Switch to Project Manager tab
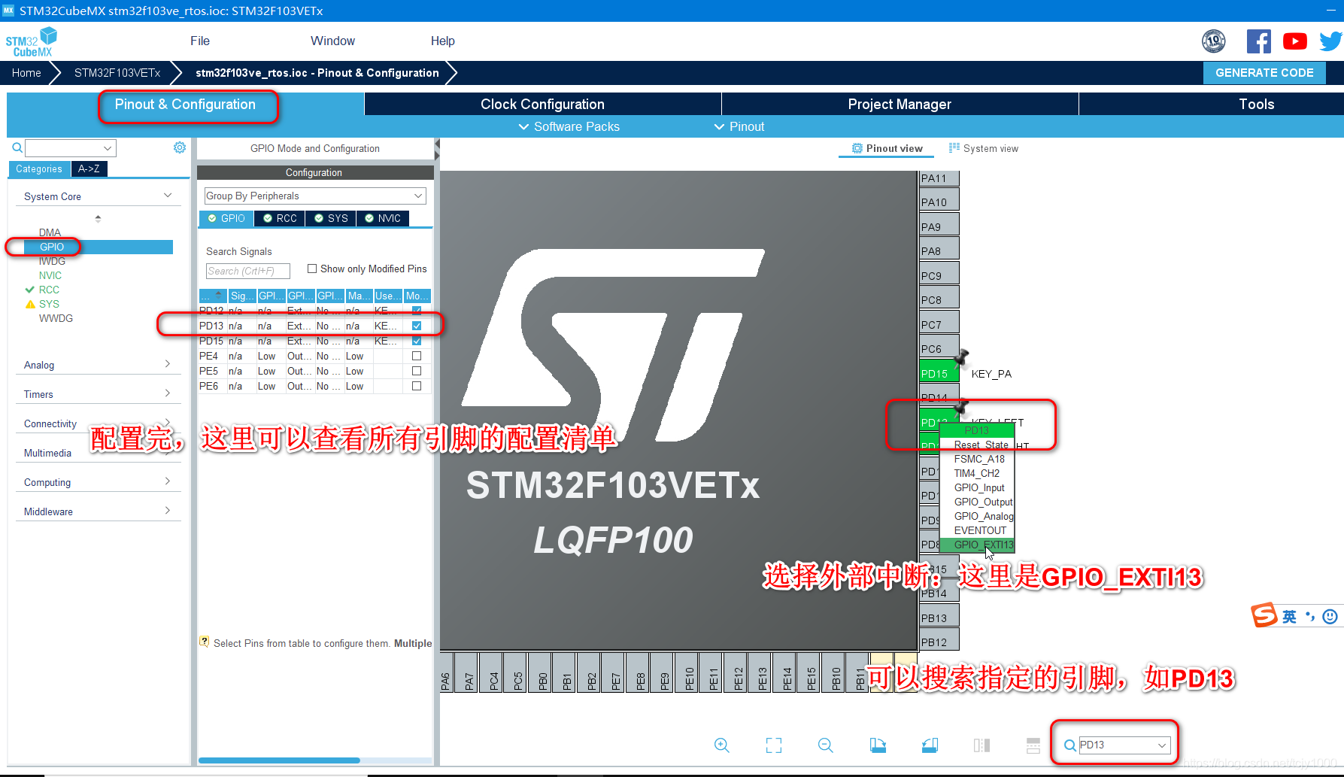Screen dimensions: 1344x777 tap(900, 104)
